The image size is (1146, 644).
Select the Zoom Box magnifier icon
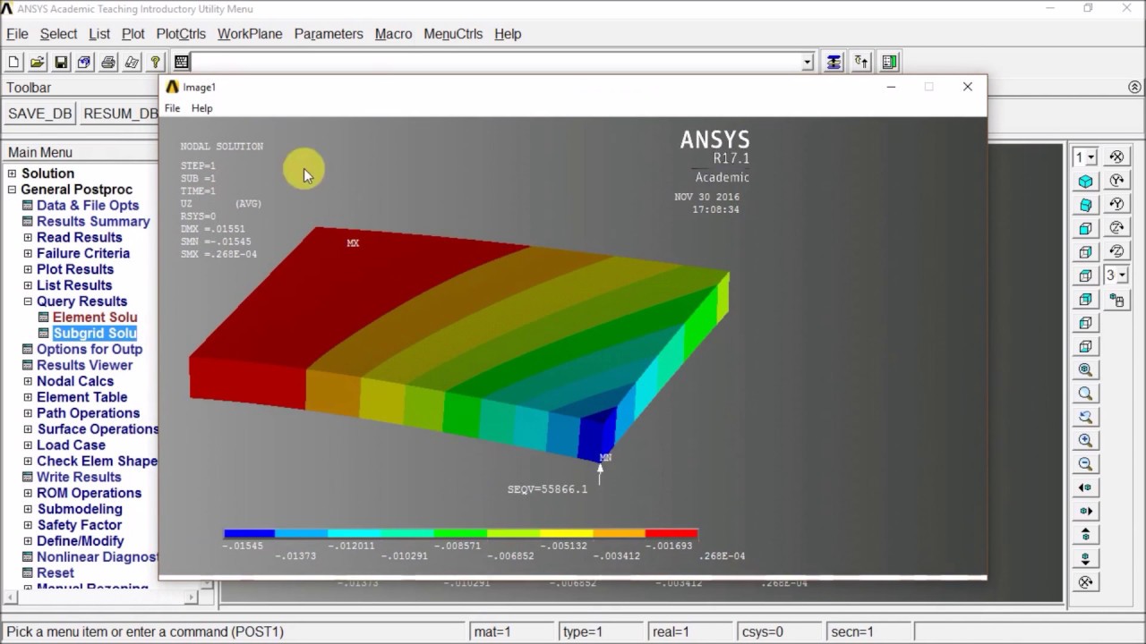coord(1086,394)
